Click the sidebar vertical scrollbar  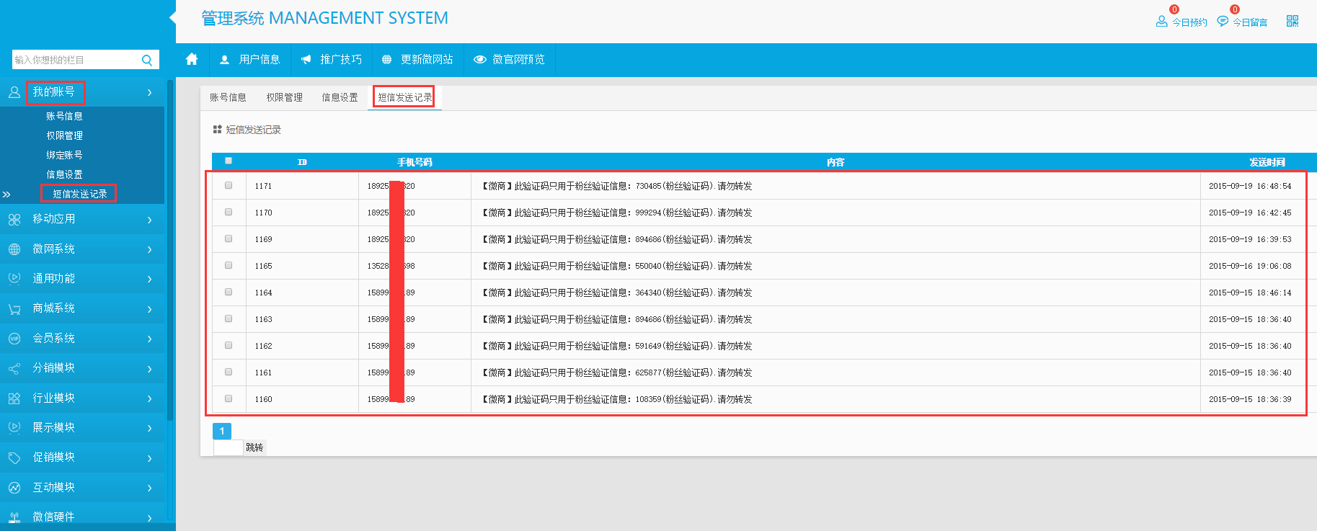170,252
